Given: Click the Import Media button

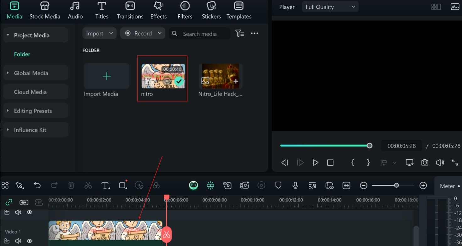Looking at the screenshot, I should coord(106,76).
